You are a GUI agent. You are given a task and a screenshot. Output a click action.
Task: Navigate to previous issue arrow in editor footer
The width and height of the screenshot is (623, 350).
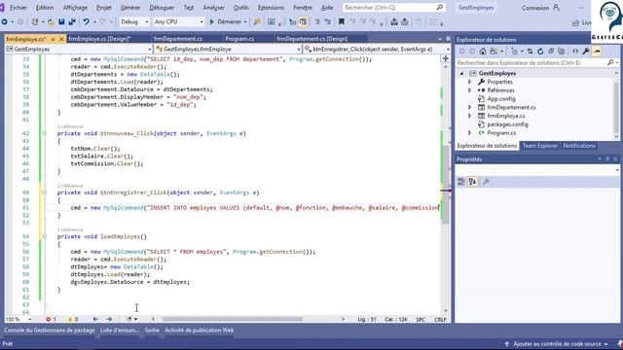pos(95,319)
